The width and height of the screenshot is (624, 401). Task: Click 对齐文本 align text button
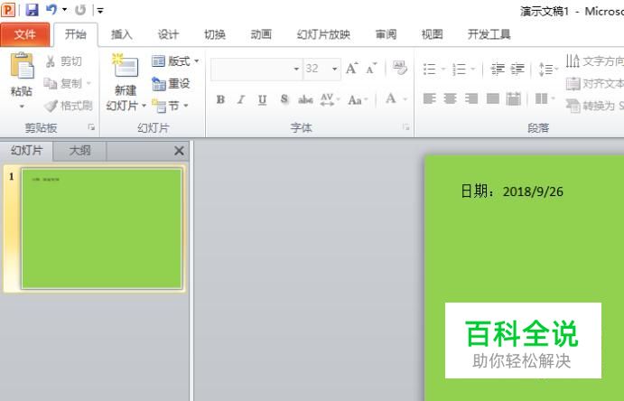tap(594, 83)
